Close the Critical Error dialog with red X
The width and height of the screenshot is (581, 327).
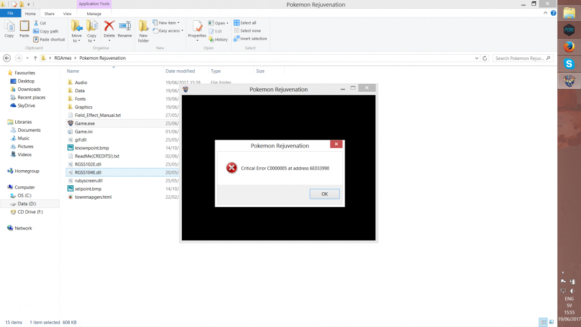pos(336,144)
